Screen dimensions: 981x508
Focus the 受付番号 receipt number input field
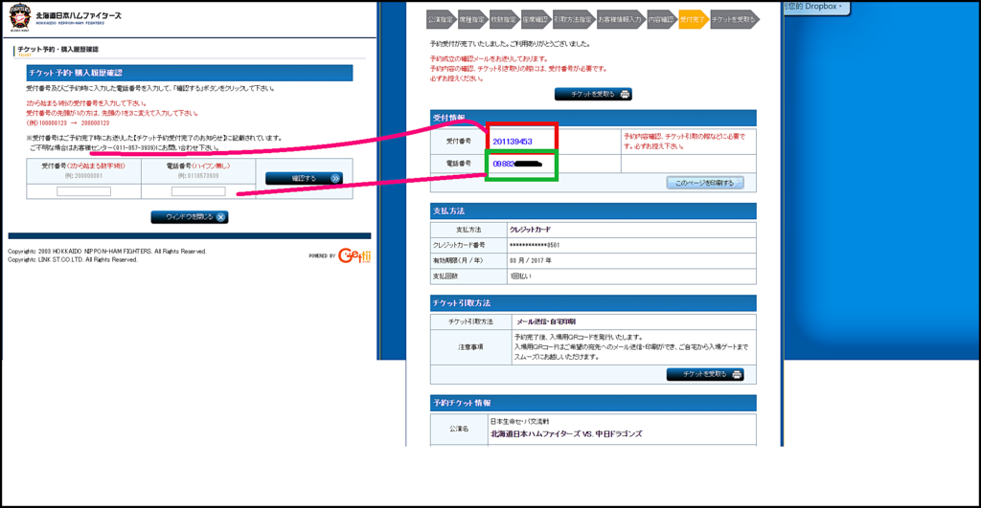tap(84, 192)
